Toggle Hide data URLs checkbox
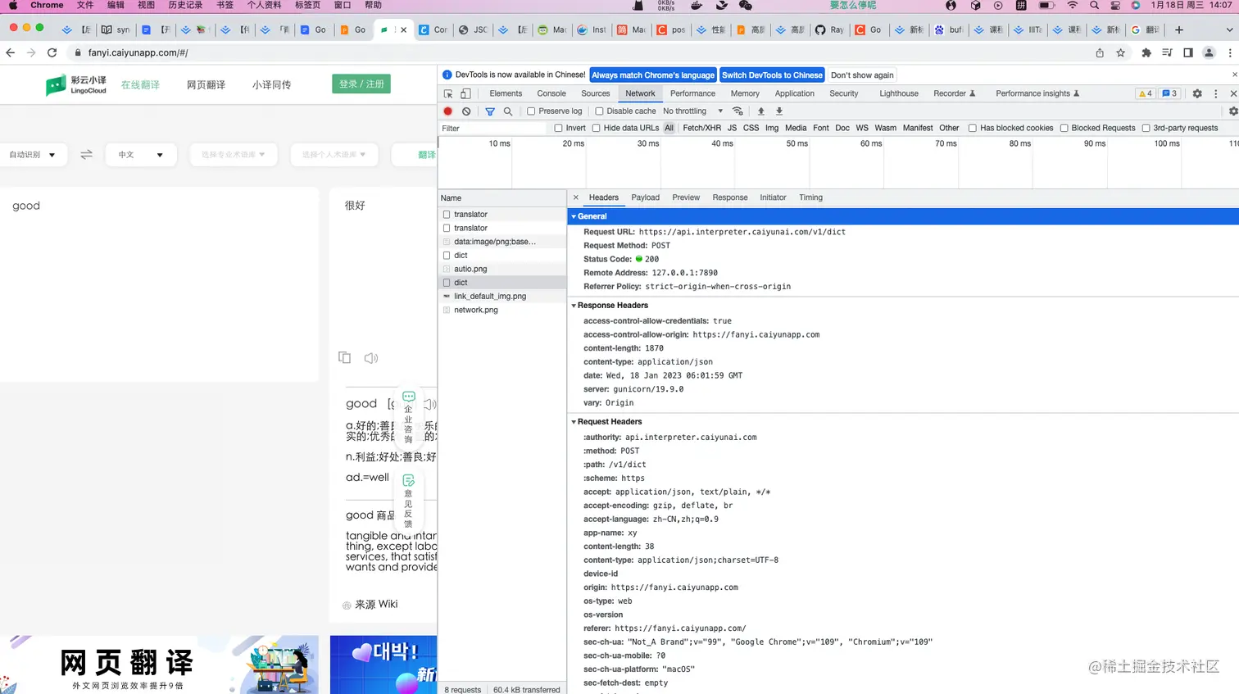This screenshot has height=694, width=1239. pos(596,128)
